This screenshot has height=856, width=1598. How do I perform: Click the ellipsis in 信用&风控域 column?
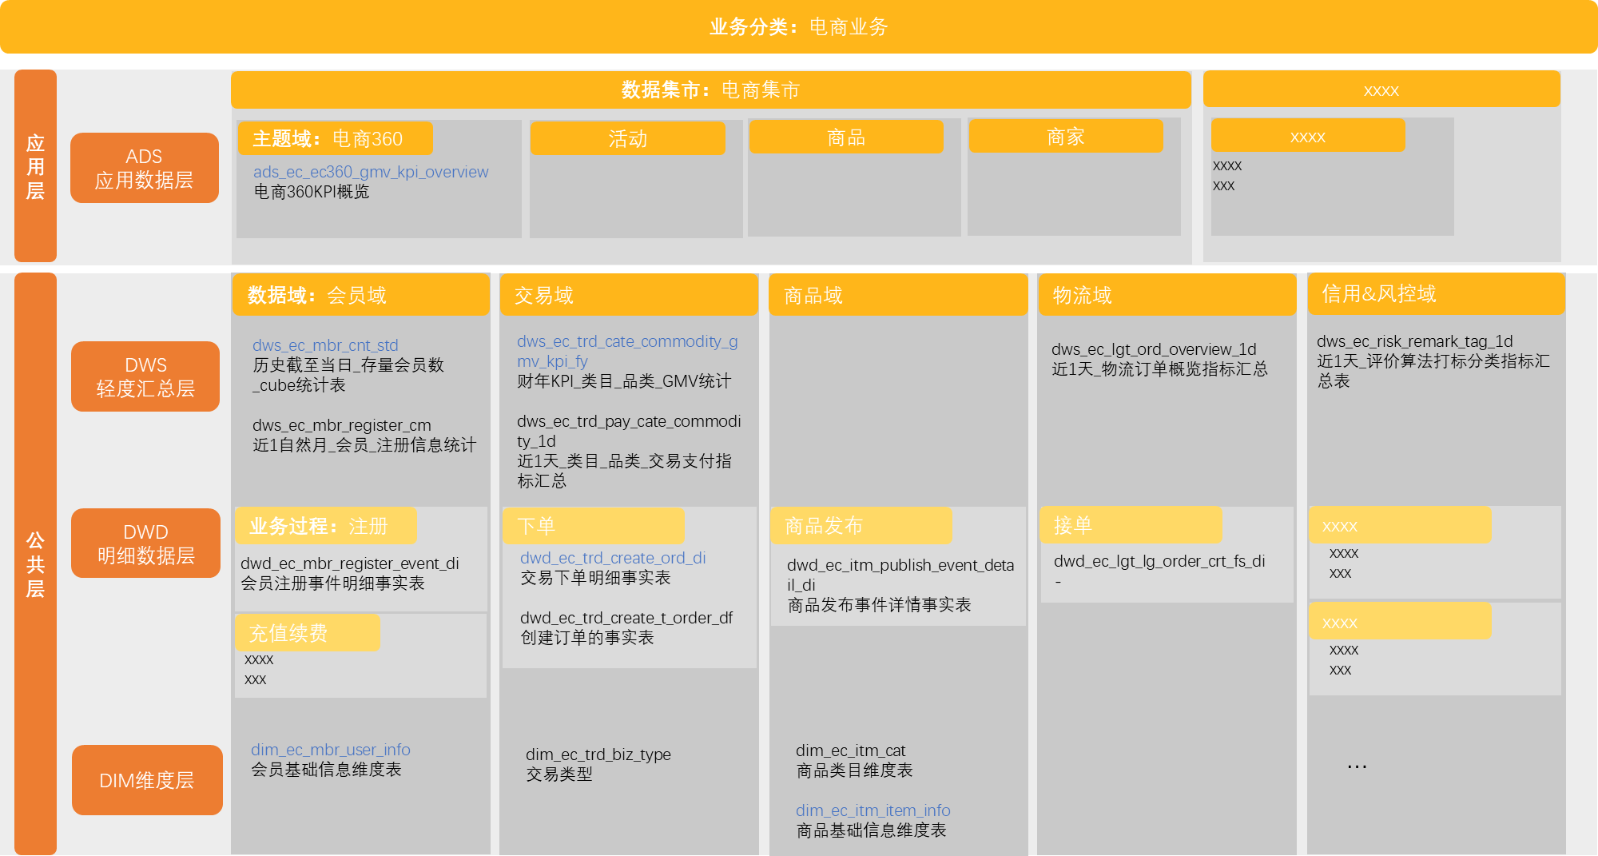(x=1357, y=766)
